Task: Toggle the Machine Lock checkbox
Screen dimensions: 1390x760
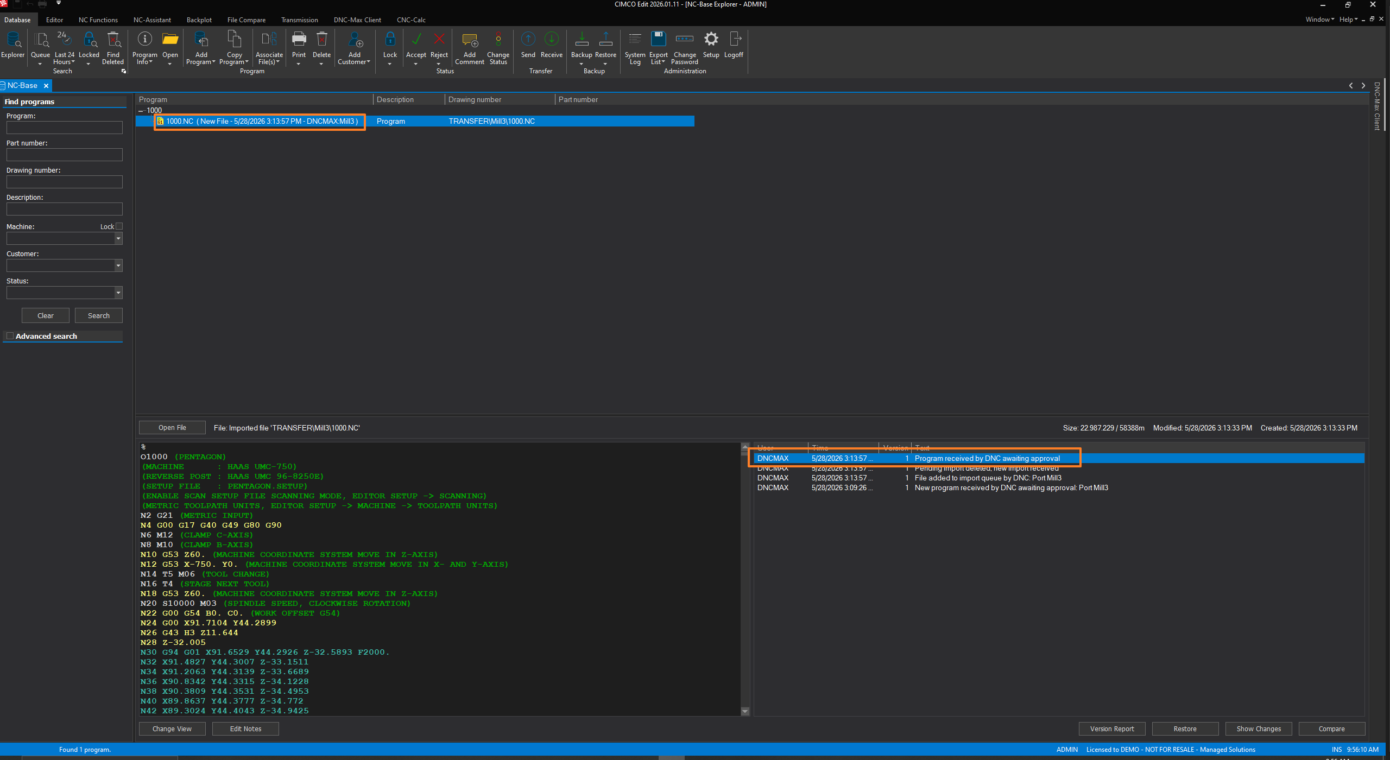Action: coord(119,226)
